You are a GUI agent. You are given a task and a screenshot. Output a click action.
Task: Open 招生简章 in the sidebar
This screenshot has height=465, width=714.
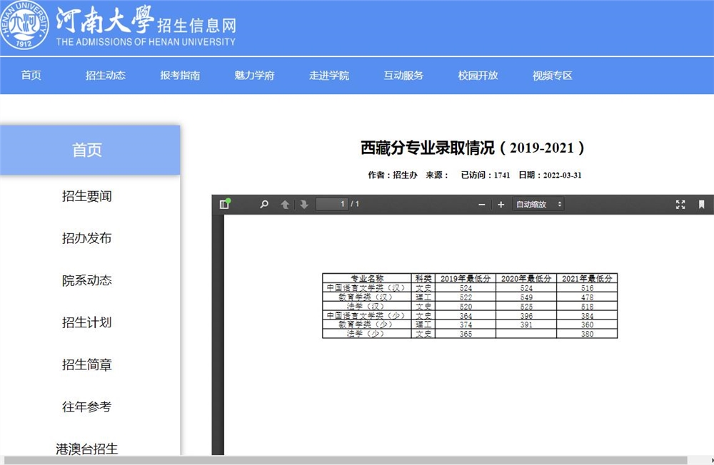[x=87, y=364]
